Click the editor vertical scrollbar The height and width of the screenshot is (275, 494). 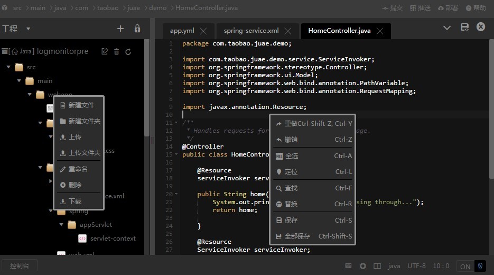(x=491, y=109)
